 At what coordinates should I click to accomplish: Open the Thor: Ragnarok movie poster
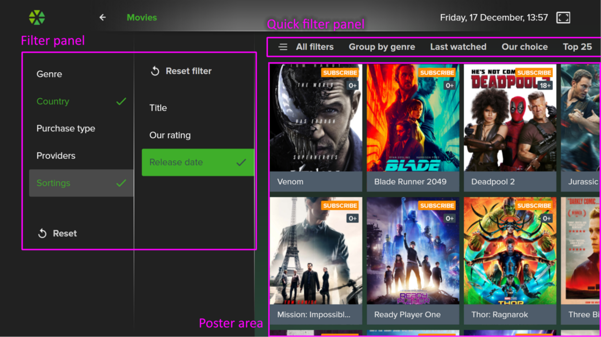[510, 260]
